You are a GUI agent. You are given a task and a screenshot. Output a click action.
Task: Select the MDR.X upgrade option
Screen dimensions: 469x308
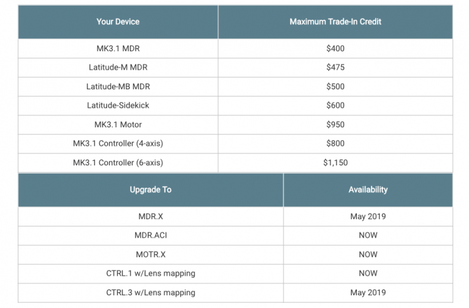150,216
